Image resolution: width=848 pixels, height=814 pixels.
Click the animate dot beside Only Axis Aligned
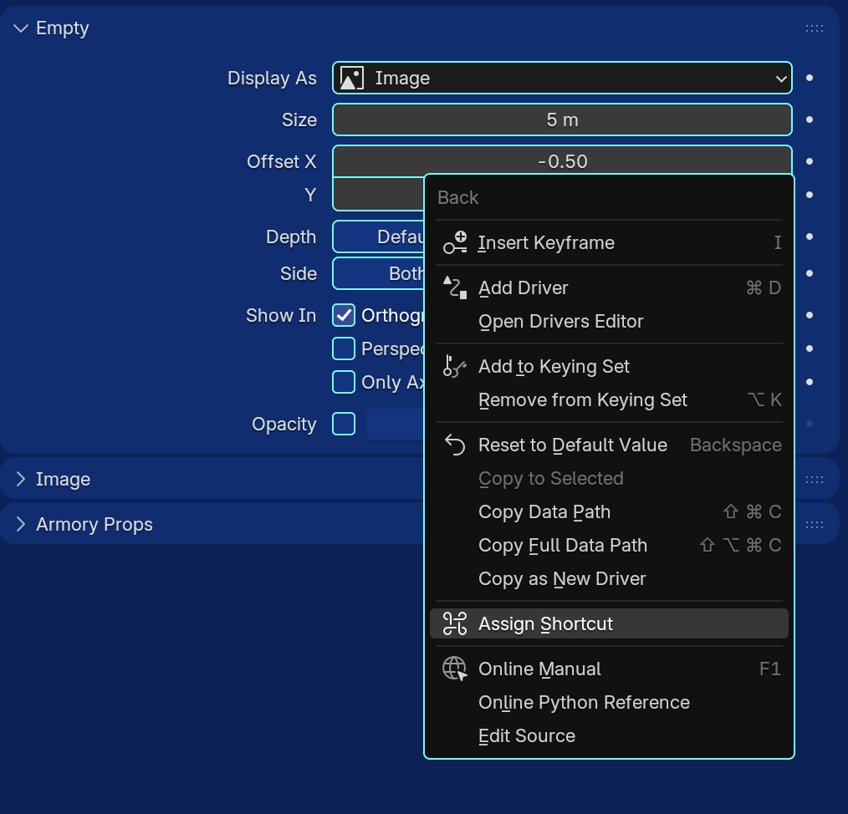click(810, 382)
